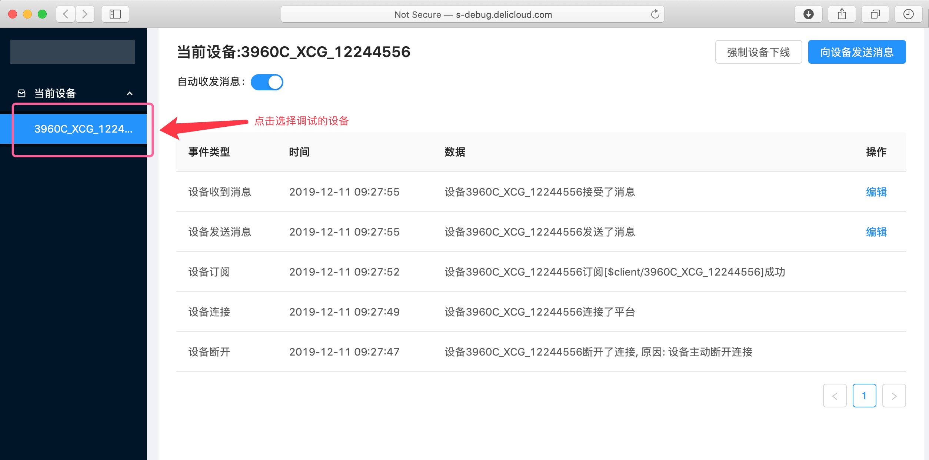Go to previous page arrow
Image resolution: width=929 pixels, height=460 pixels.
click(835, 396)
